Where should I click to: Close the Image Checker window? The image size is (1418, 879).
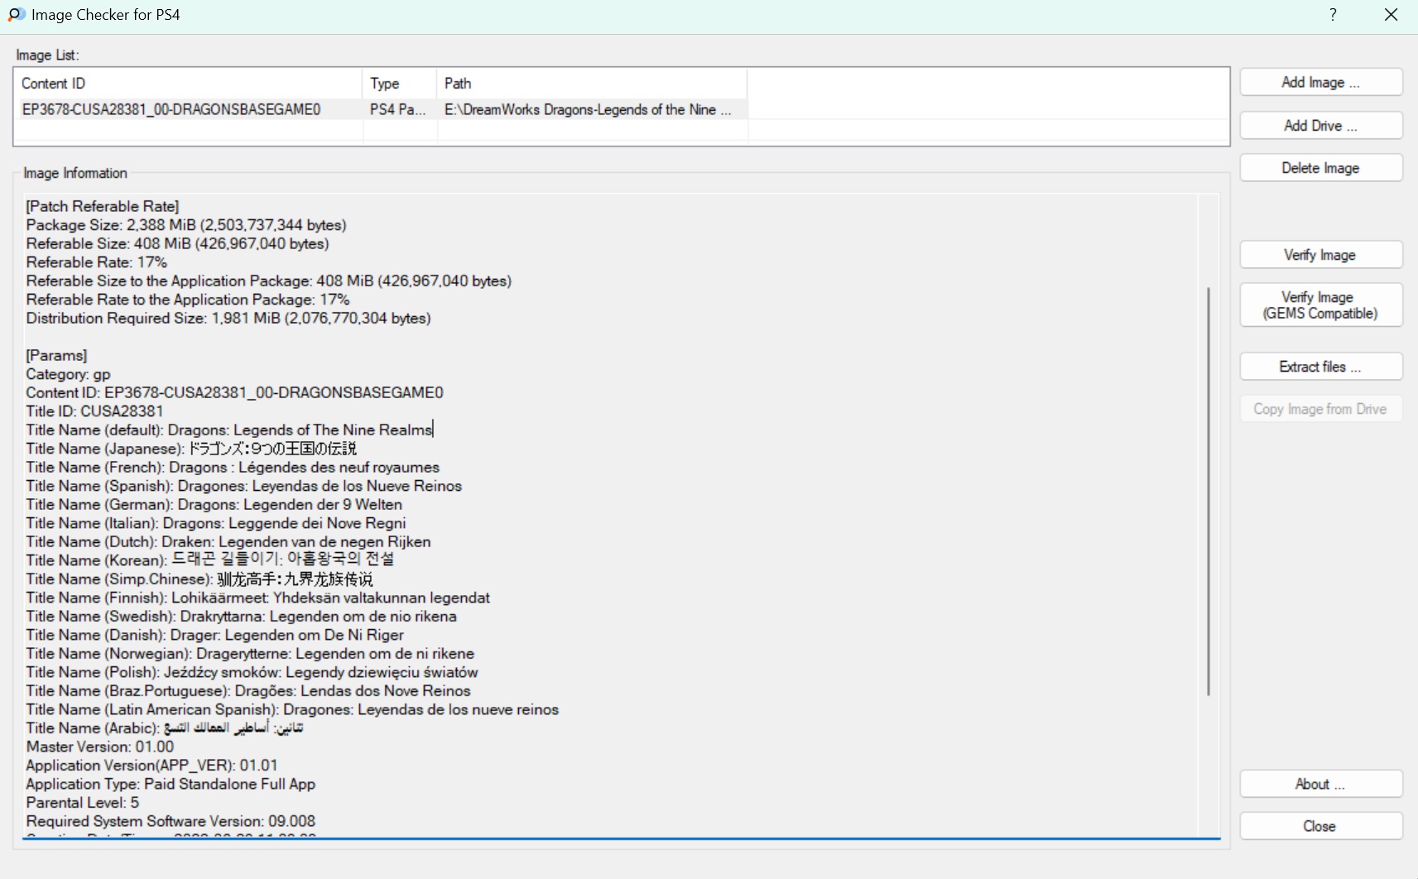(x=1391, y=15)
